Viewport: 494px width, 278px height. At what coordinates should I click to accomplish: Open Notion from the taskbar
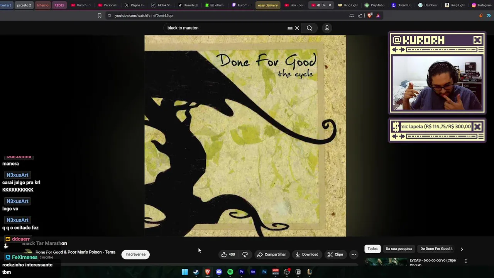[298, 272]
